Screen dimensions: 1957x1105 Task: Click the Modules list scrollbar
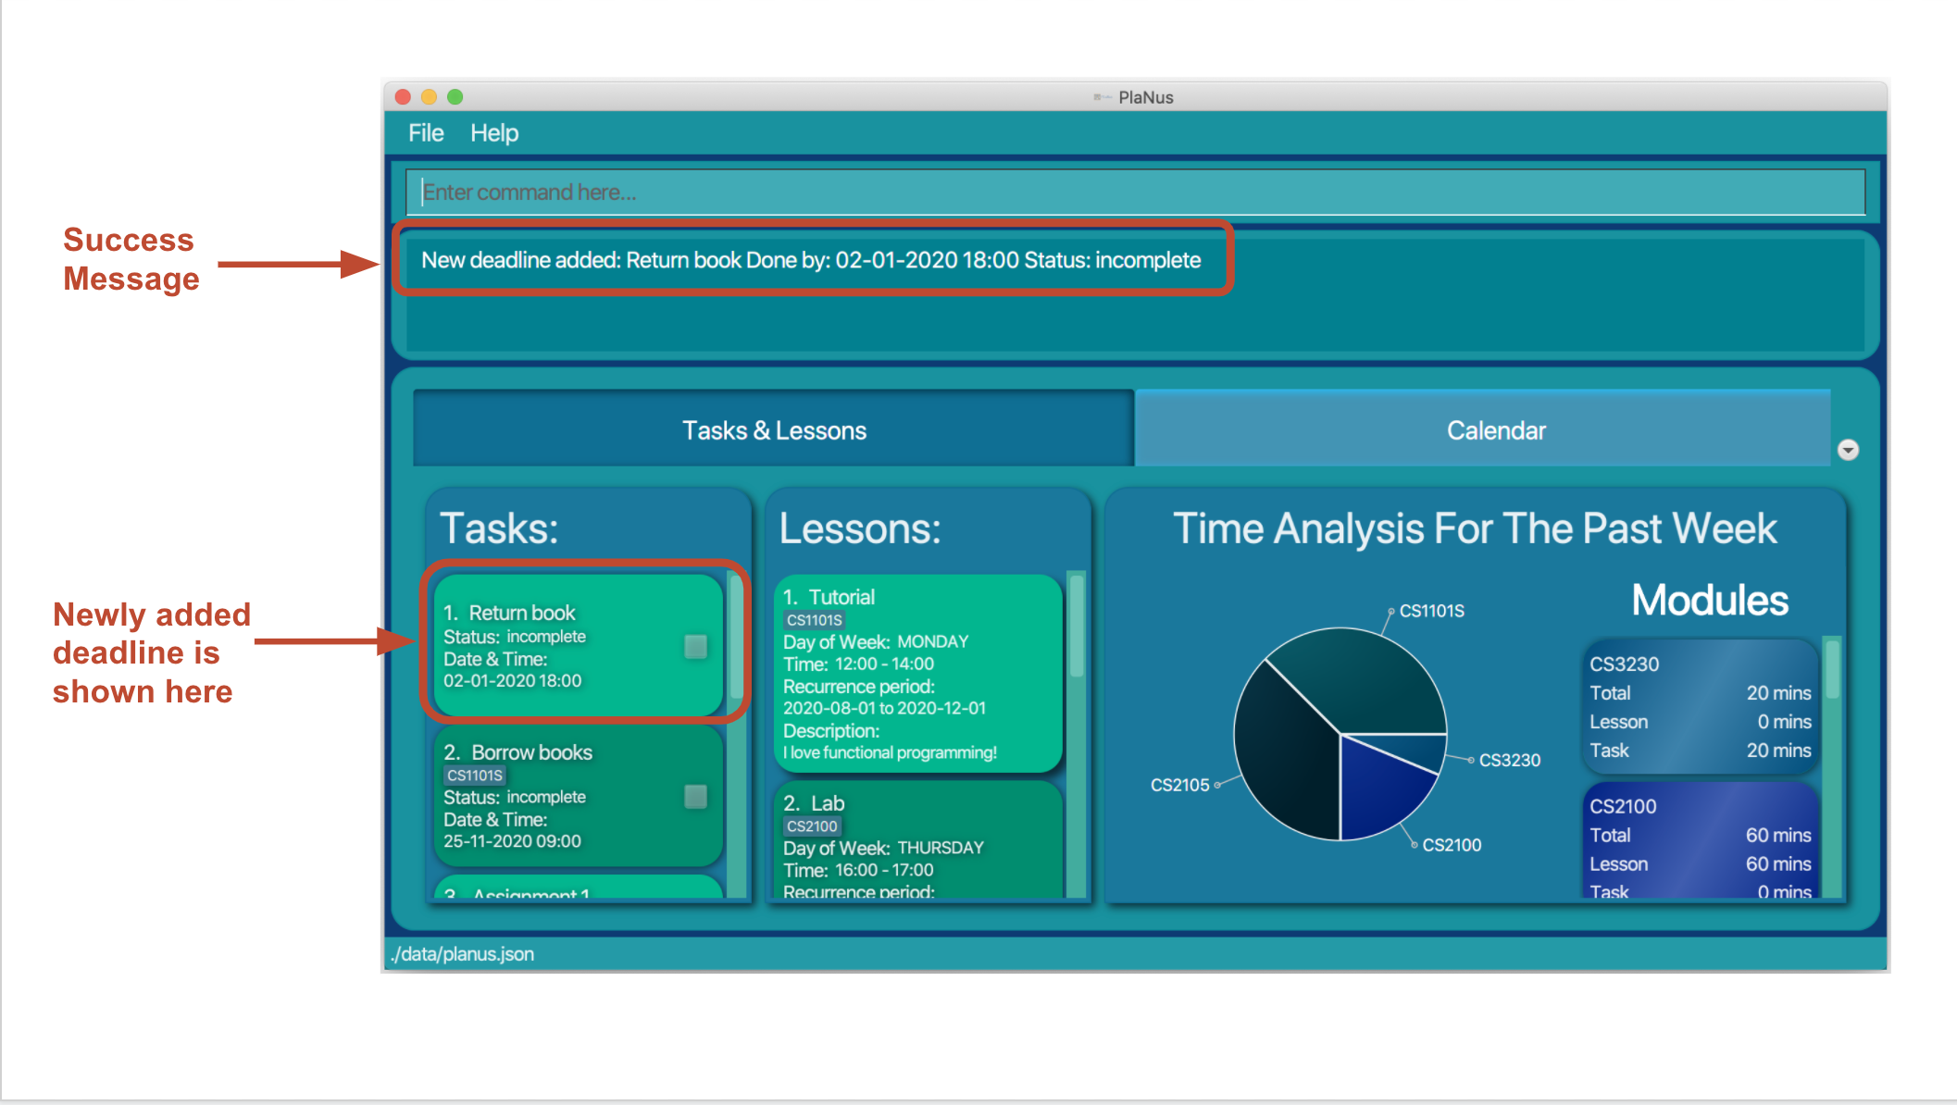coord(1831,668)
